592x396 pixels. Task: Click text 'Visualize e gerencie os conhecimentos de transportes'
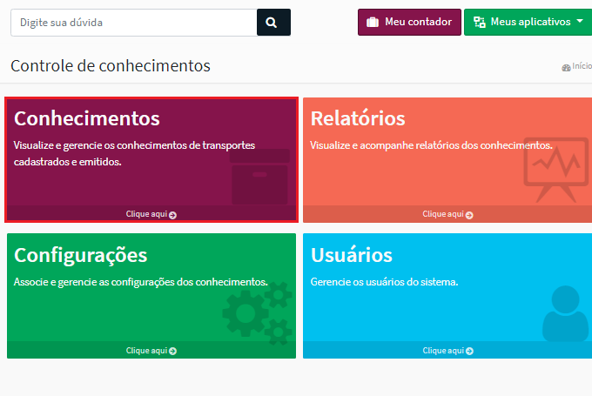click(134, 145)
